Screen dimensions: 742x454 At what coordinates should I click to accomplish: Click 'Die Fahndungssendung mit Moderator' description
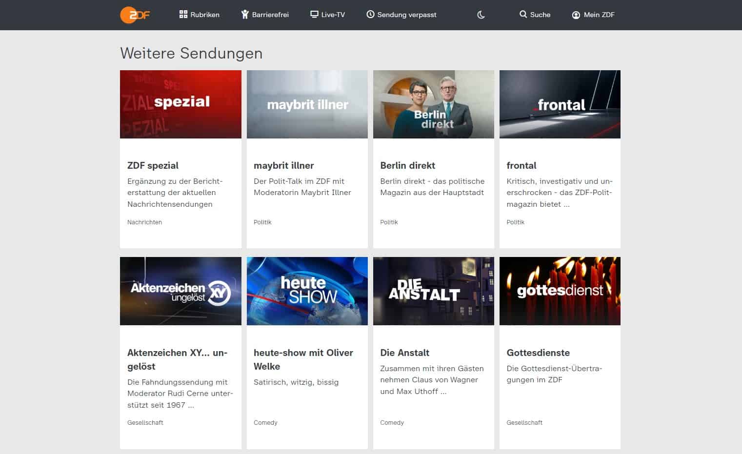click(180, 394)
